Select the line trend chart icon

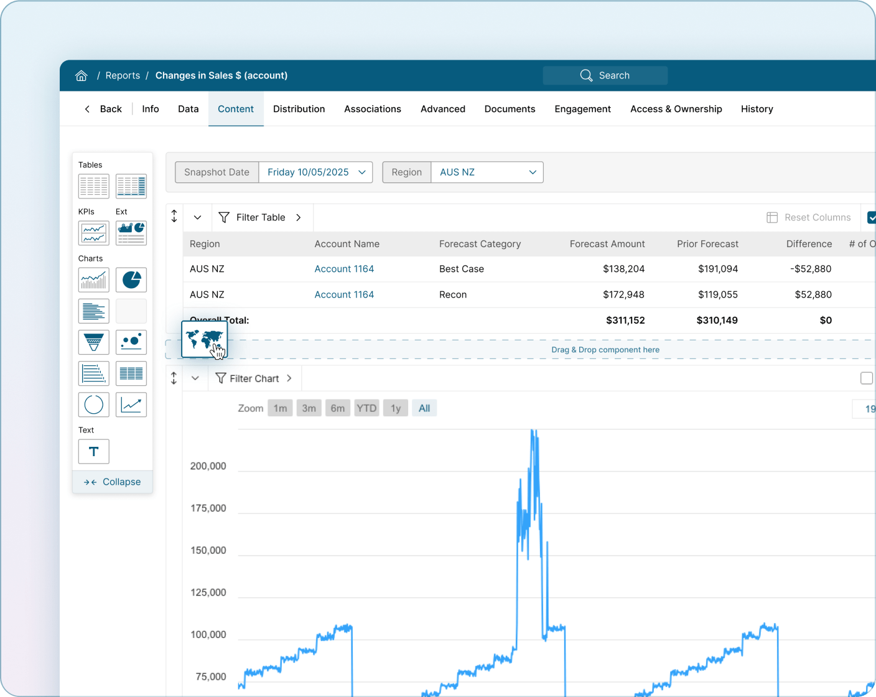pyautogui.click(x=131, y=405)
